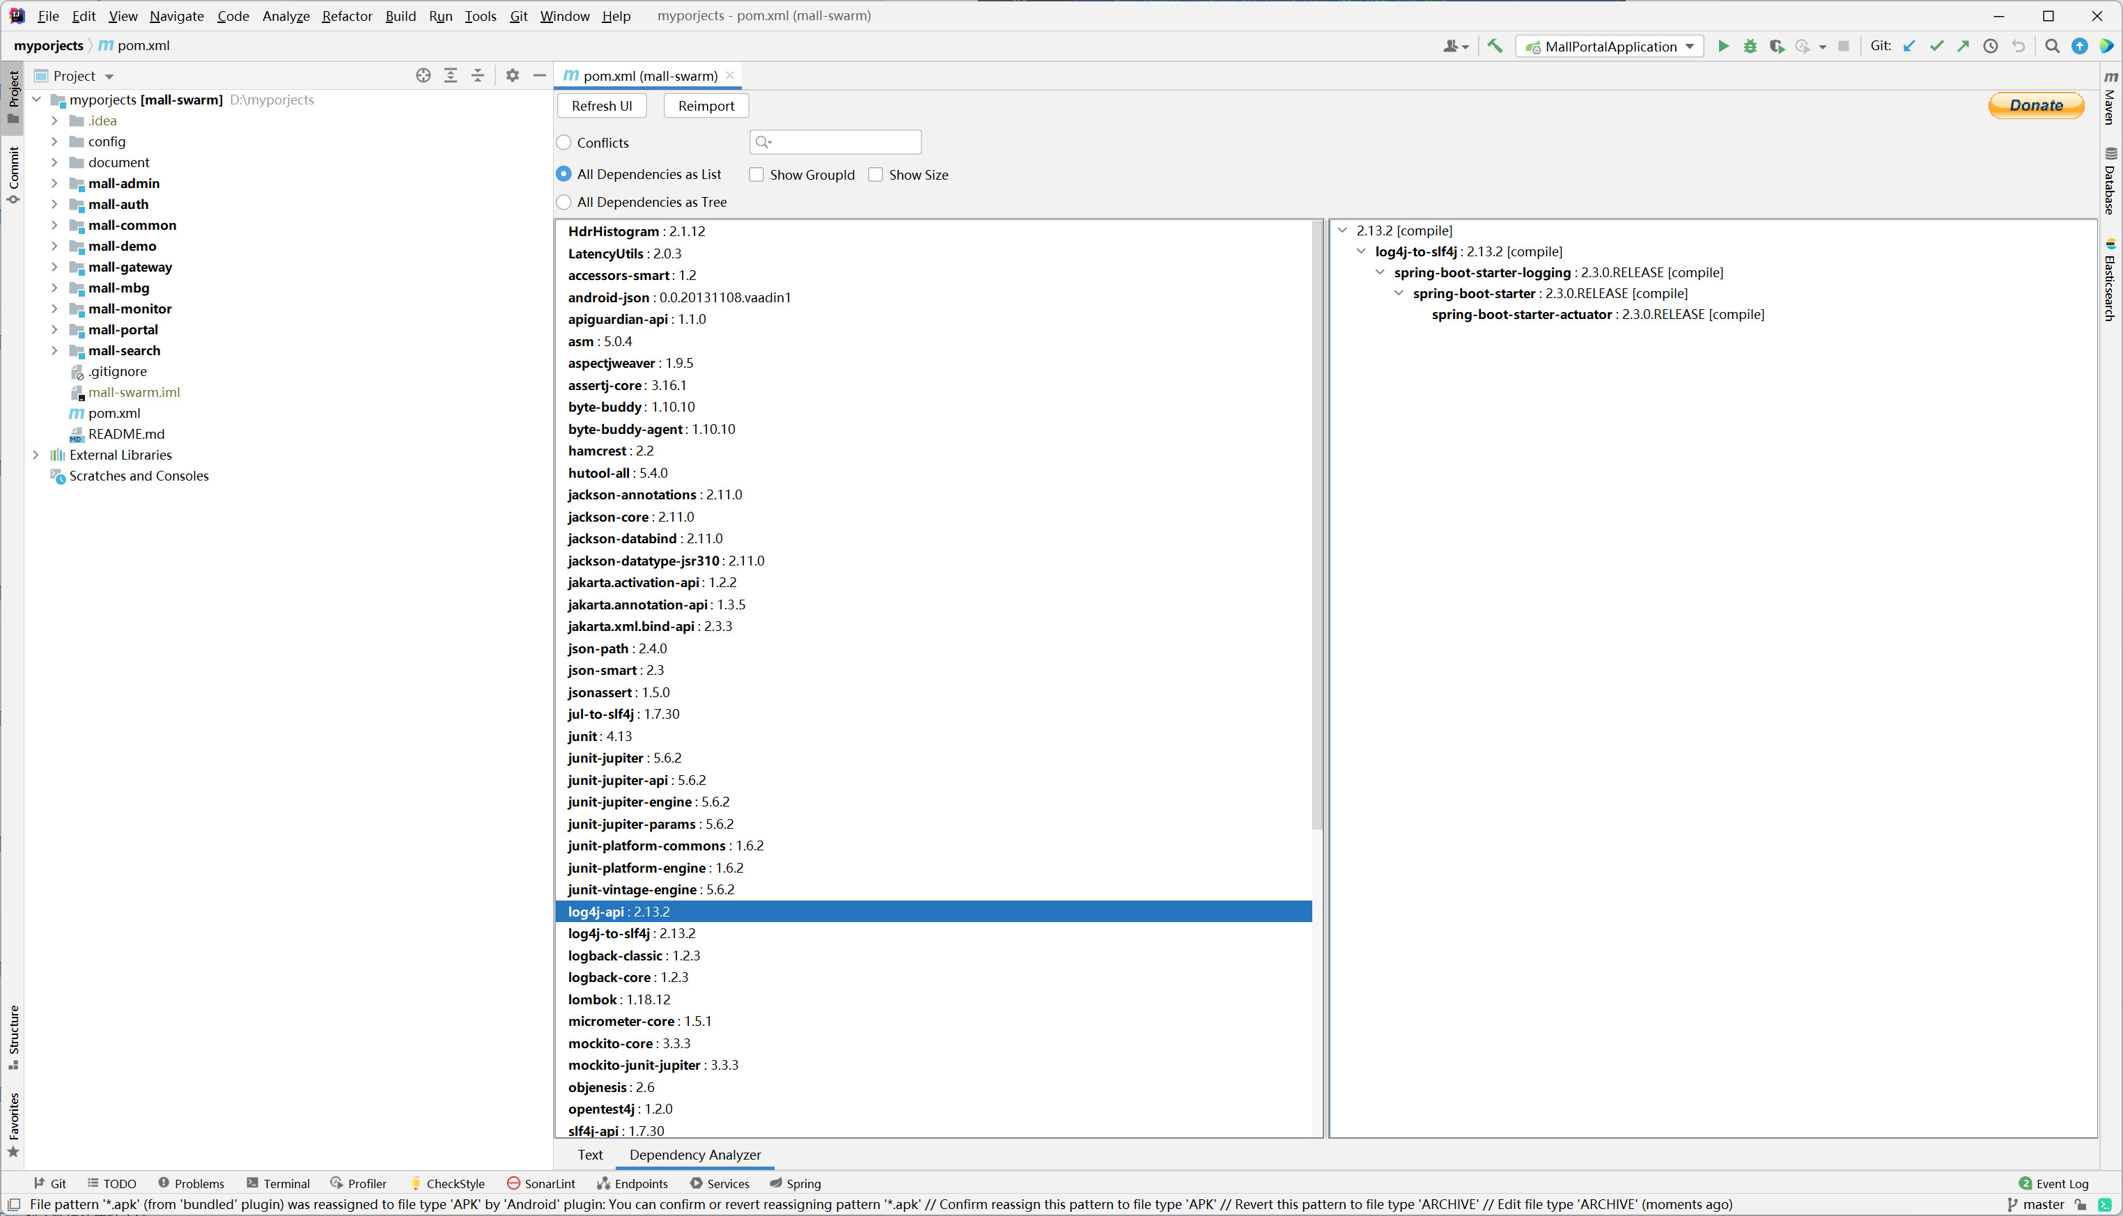Image resolution: width=2123 pixels, height=1216 pixels.
Task: Open MallPortalApplication run configuration dropdown
Action: [x=1610, y=47]
